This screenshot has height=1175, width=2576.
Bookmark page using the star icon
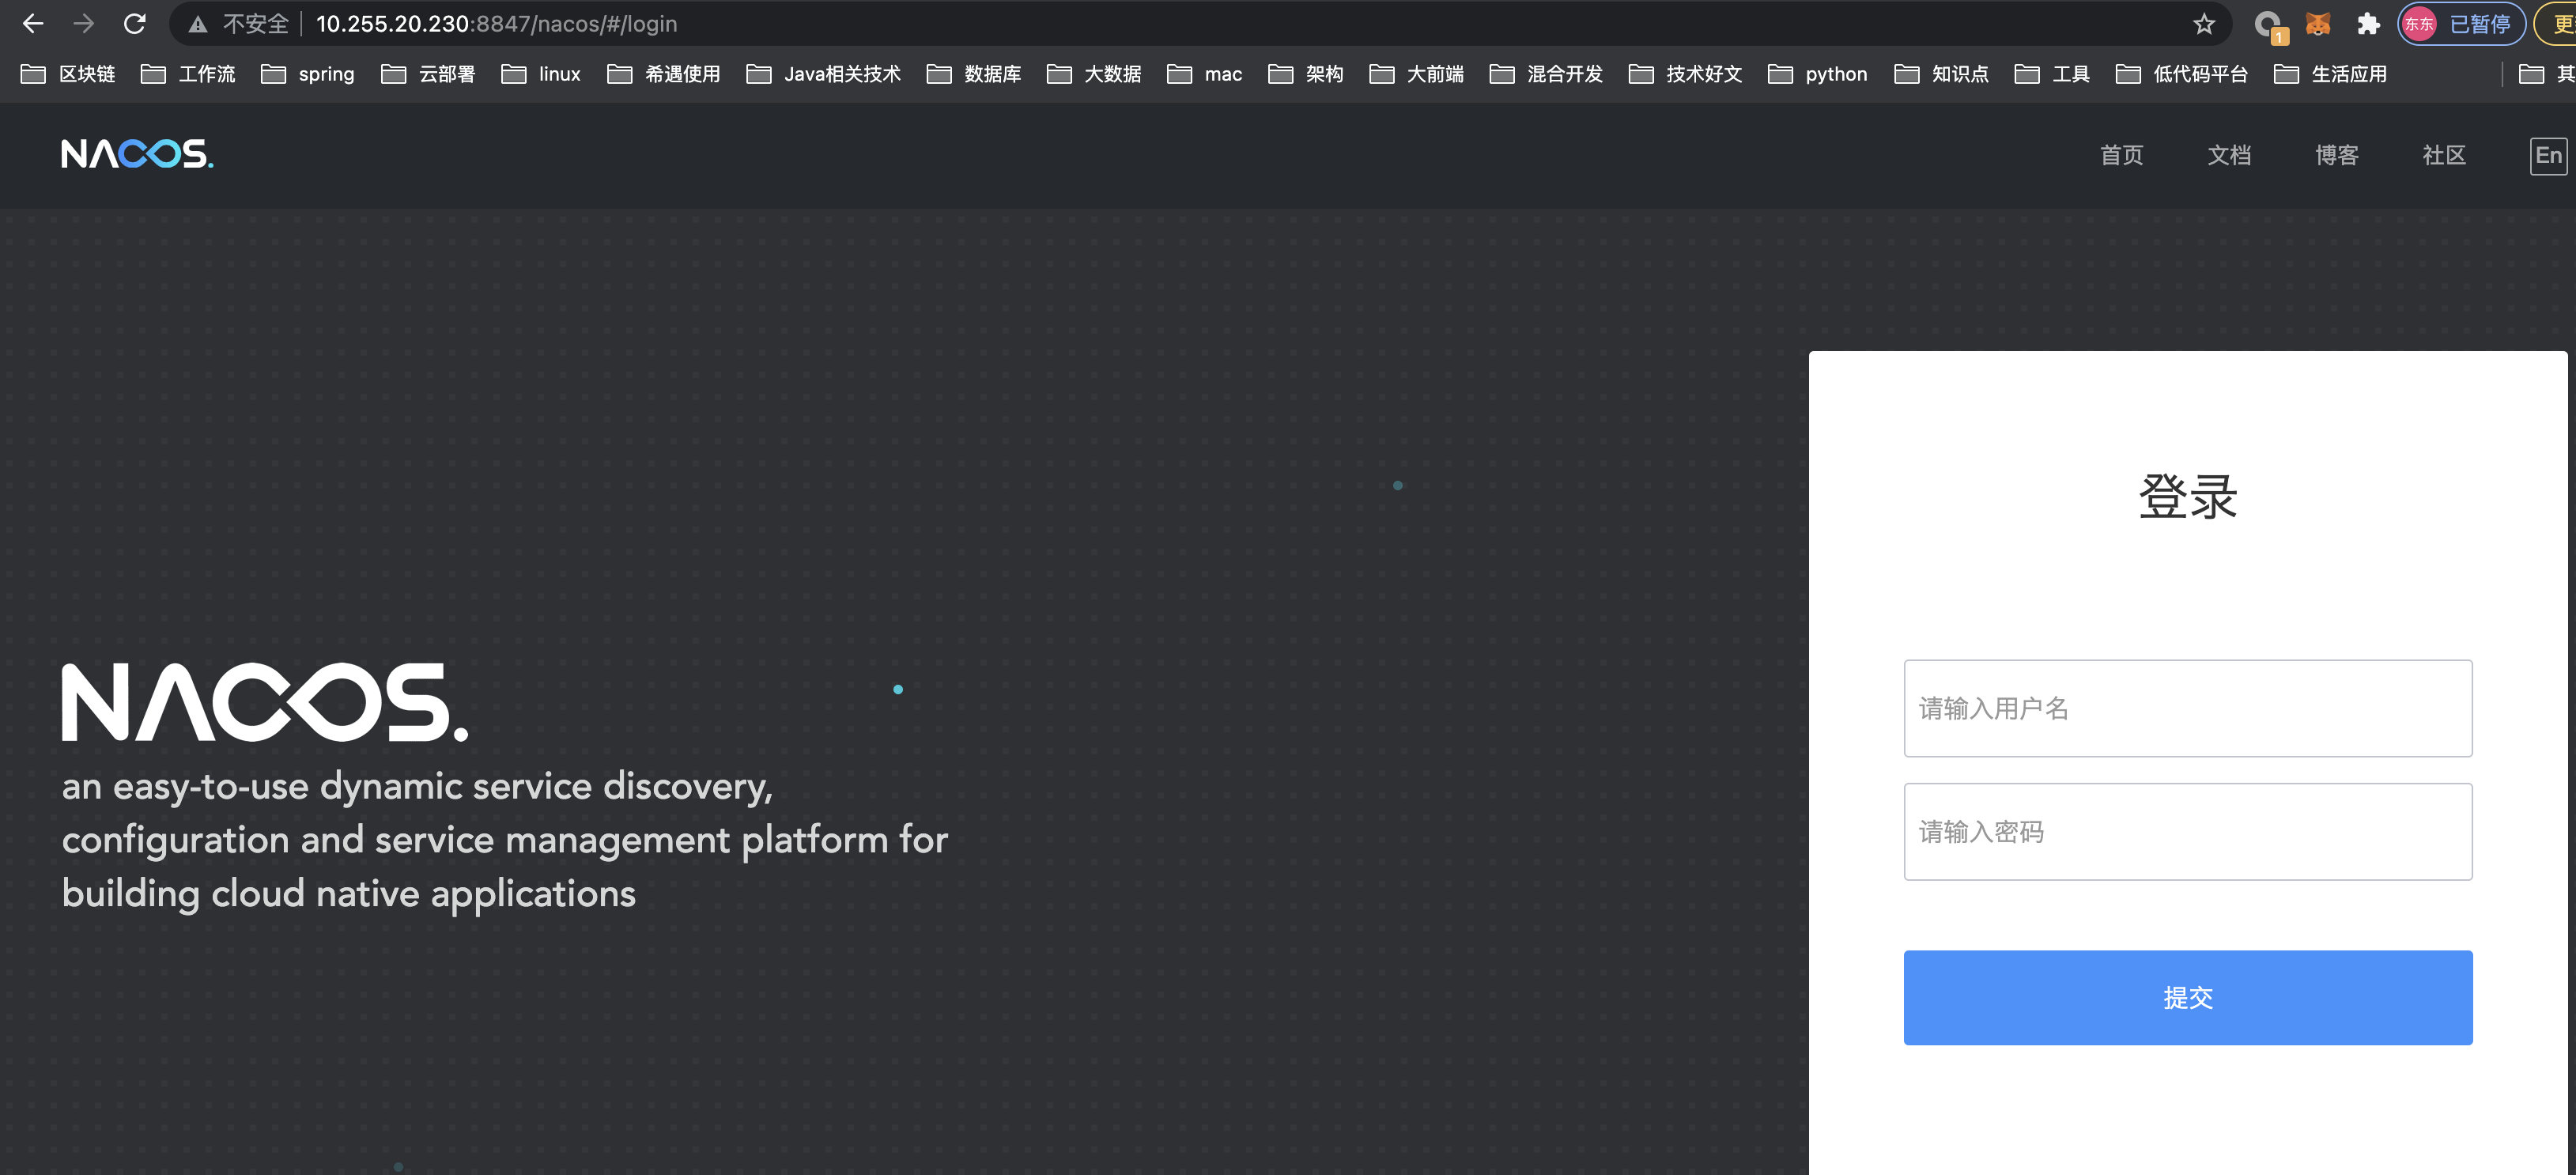2203,24
